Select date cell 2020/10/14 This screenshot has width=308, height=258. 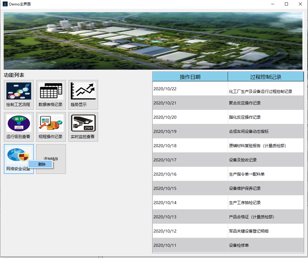[190, 203]
